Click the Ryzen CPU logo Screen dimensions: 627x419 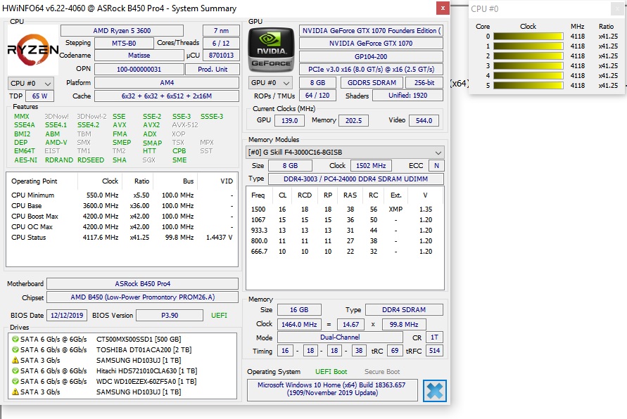pos(33,50)
